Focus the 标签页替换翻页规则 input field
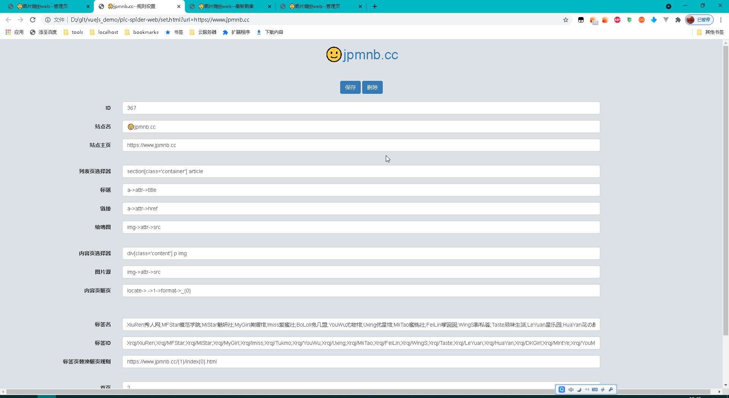This screenshot has width=729, height=398. click(x=361, y=362)
